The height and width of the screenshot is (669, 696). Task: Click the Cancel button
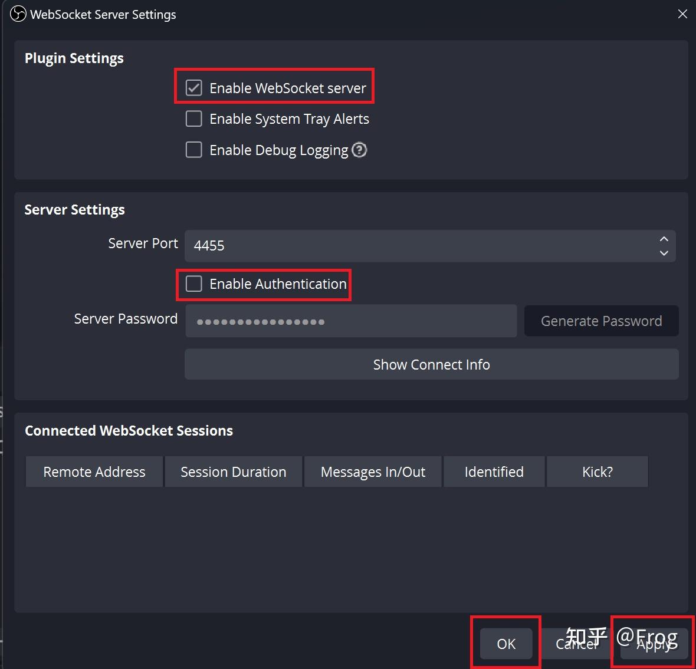tap(576, 644)
